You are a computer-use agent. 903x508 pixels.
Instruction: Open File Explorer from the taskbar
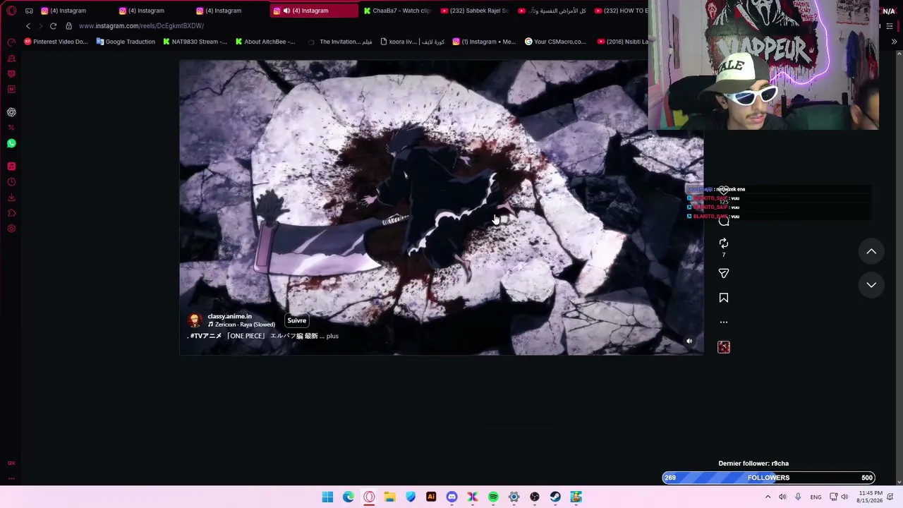coord(389,497)
